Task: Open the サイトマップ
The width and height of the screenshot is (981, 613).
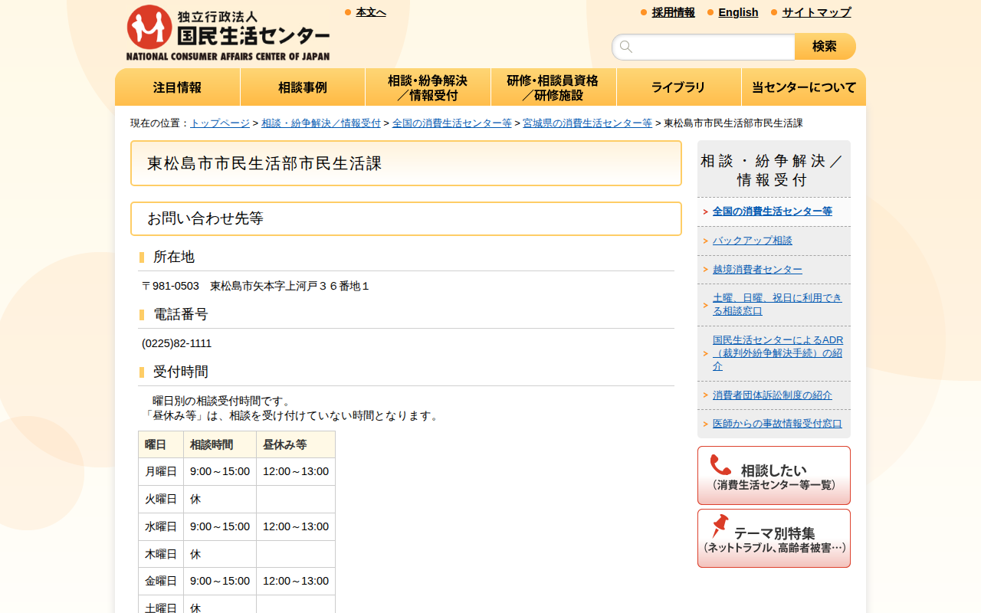Action: 815,12
